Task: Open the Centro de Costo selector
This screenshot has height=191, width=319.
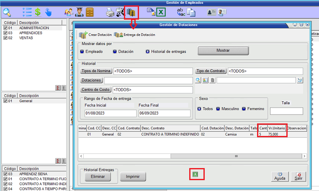Action: [96, 90]
